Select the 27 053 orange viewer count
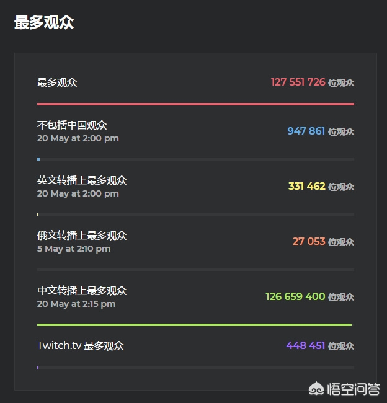This screenshot has width=387, height=403. pos(309,242)
